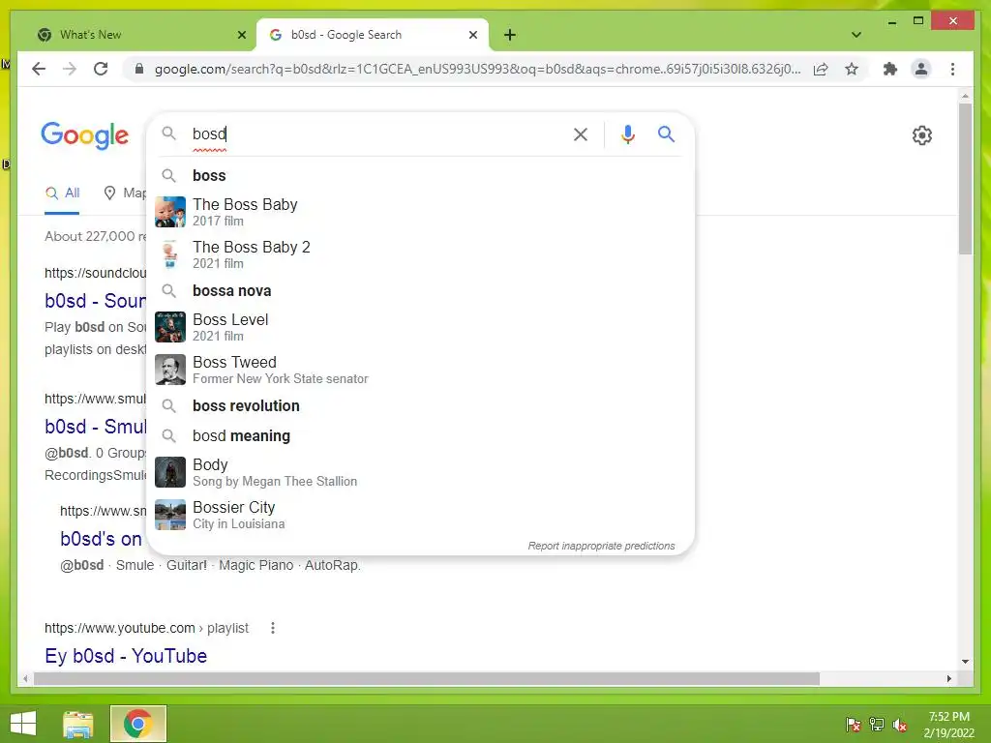Image resolution: width=991 pixels, height=743 pixels.
Task: Click the vertical scrollbar thumb
Action: (965, 179)
